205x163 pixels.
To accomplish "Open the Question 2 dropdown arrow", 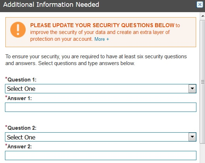I will click(192, 137).
